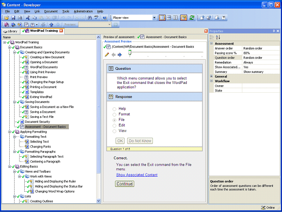Open the Player view dropdown
Image resolution: width=282 pixels, height=212 pixels.
154,18
